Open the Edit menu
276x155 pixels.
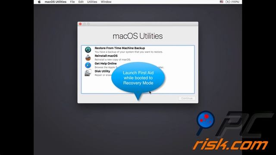81,2
